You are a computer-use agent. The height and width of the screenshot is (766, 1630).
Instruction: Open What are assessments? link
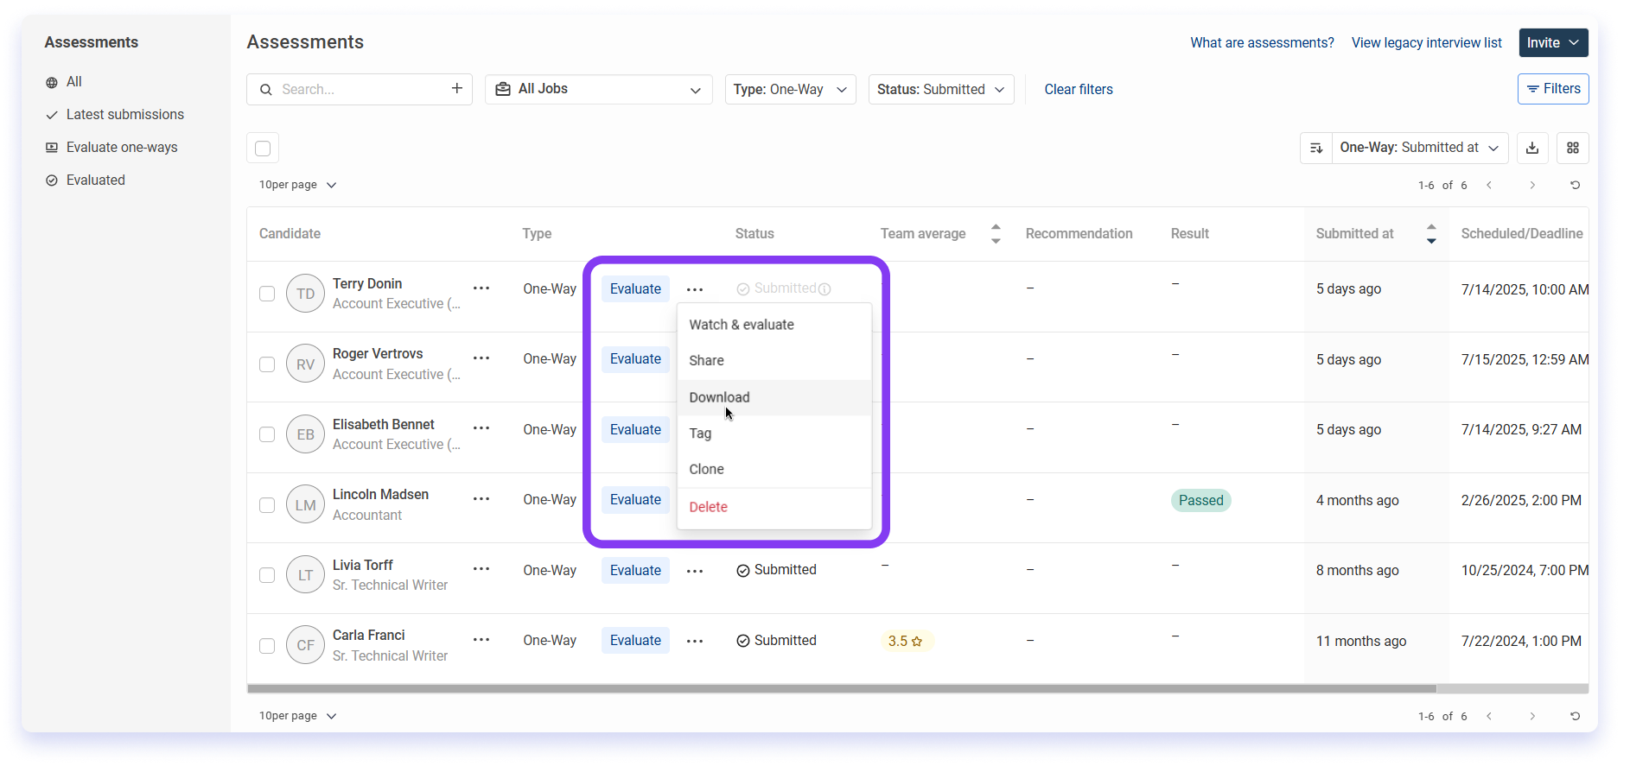coord(1262,42)
